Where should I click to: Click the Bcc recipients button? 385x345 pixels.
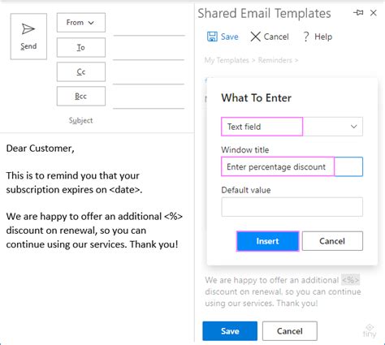pos(81,96)
